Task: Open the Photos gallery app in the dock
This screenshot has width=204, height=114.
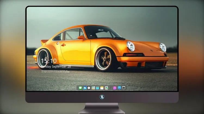Action: (x=106, y=88)
